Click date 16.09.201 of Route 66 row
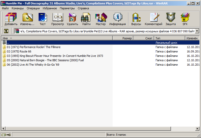 [193, 51]
